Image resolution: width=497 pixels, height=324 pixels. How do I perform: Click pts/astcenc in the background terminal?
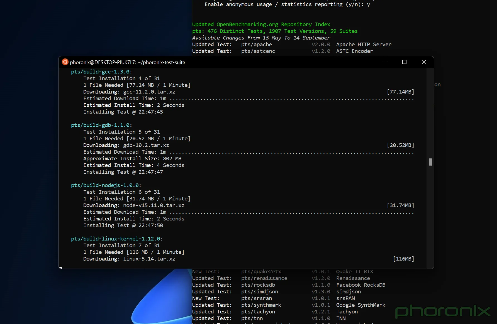click(x=258, y=51)
